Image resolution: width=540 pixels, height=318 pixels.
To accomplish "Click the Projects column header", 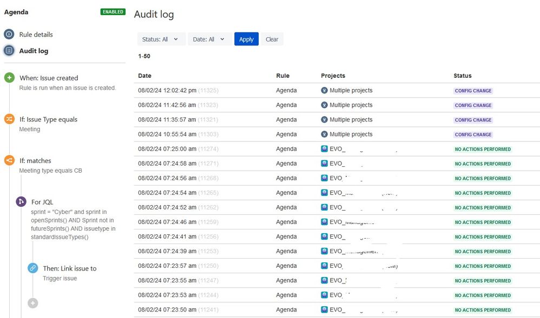I will 333,76.
